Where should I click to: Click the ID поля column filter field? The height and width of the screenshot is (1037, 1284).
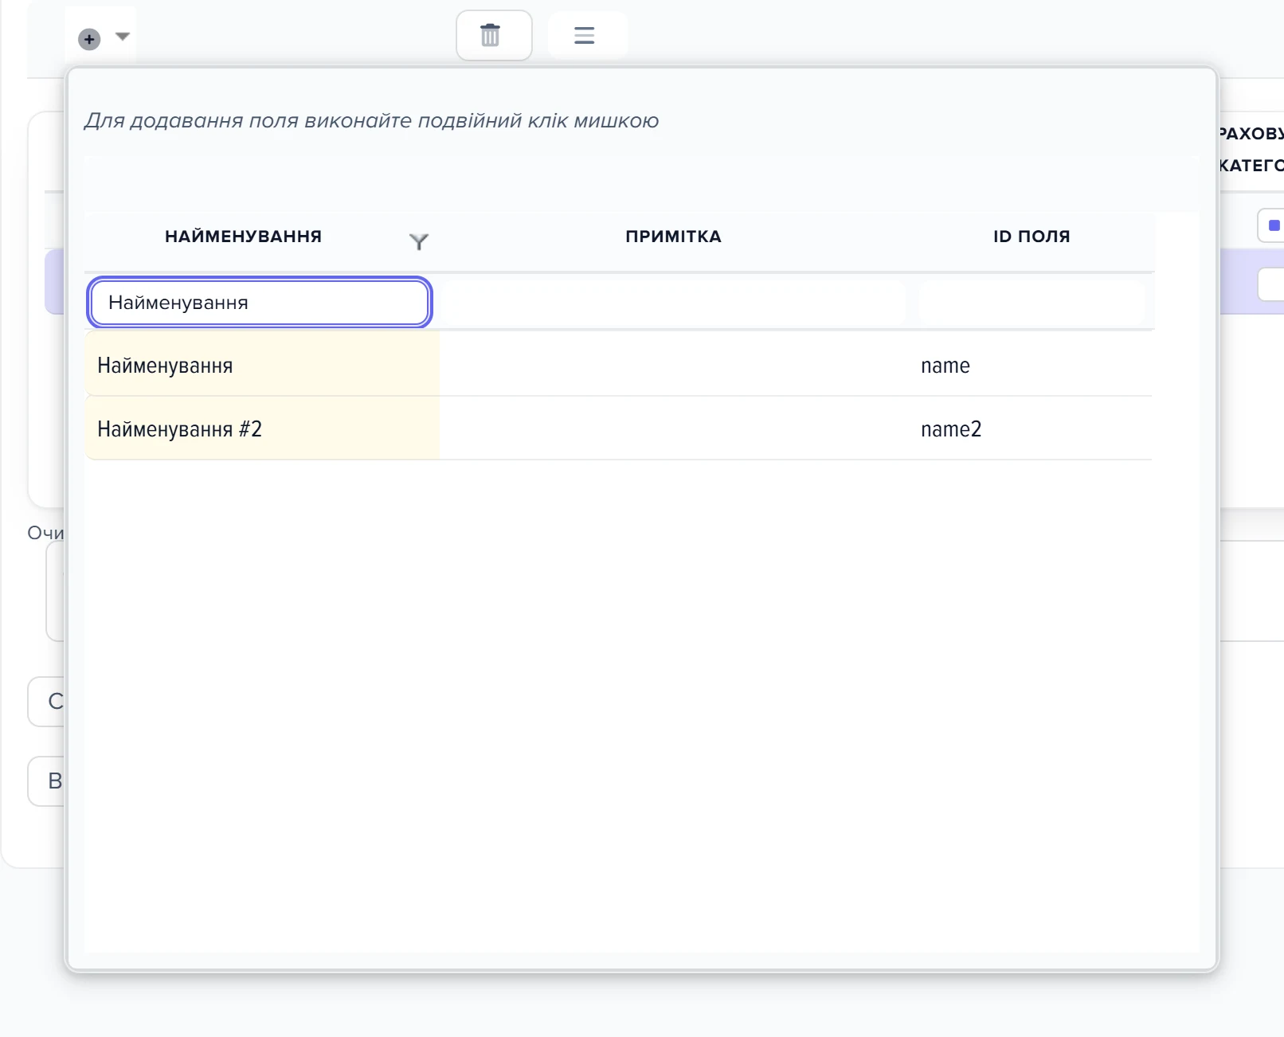(1032, 303)
